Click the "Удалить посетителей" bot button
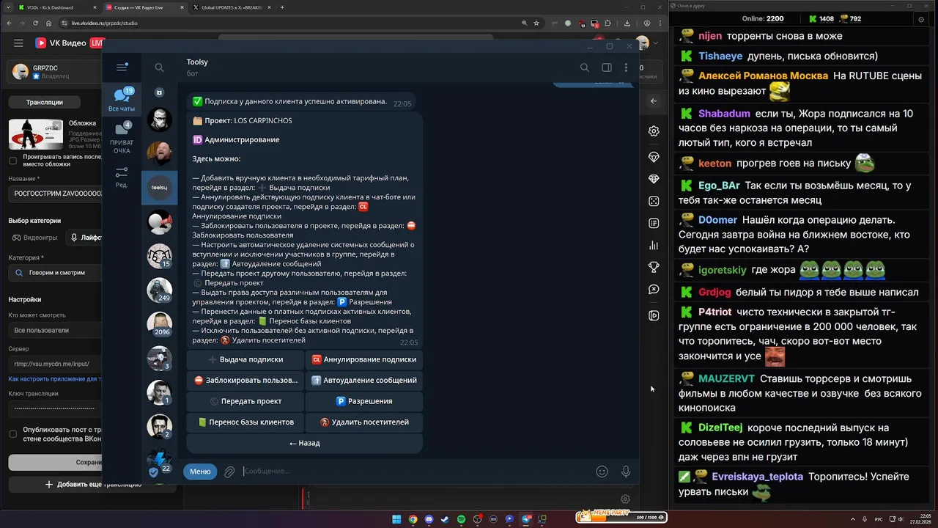938x528 pixels. tap(364, 422)
